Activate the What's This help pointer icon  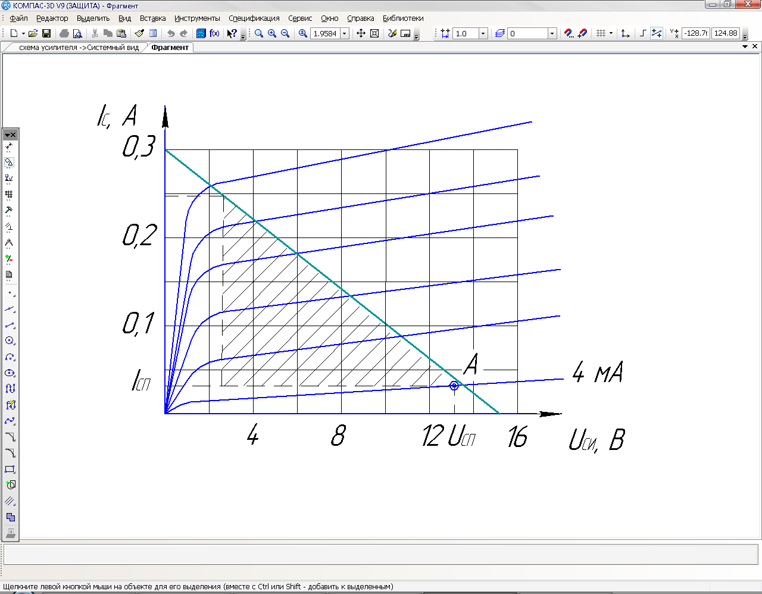pyautogui.click(x=232, y=33)
